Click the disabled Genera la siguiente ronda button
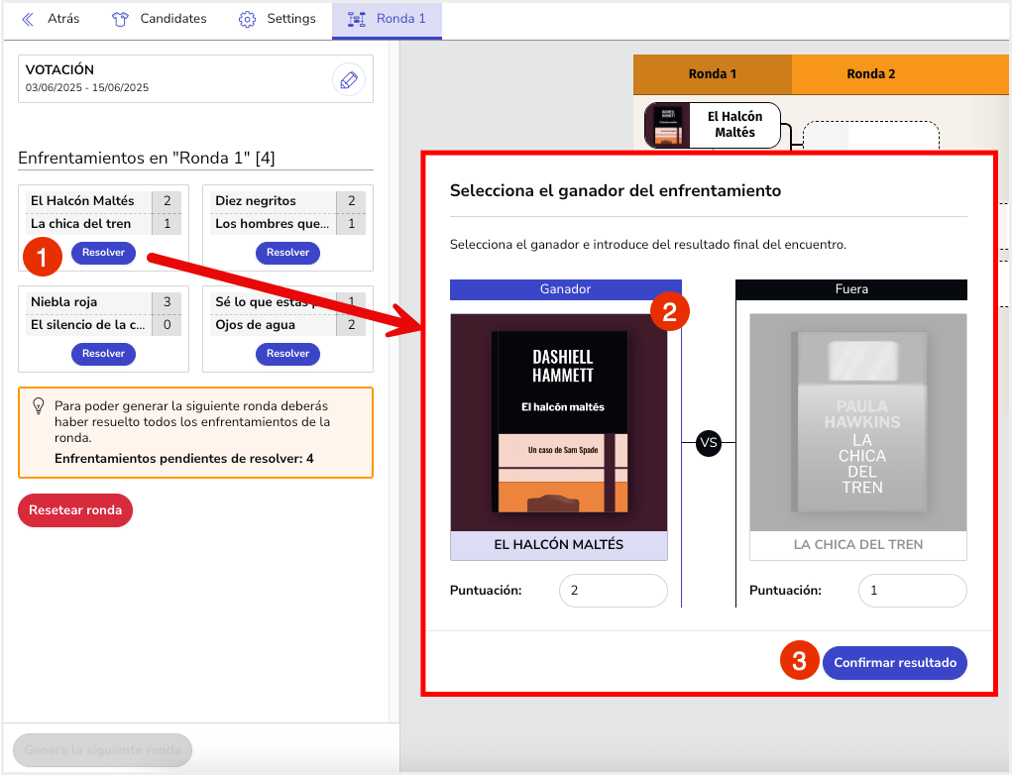This screenshot has width=1012, height=776. tap(103, 750)
